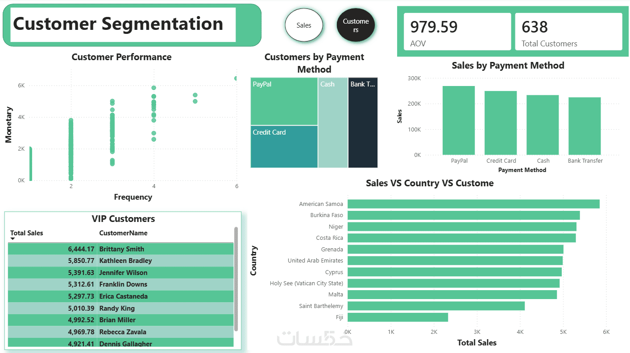Sort the table by Total Sales header
This screenshot has width=630, height=353.
(x=27, y=233)
